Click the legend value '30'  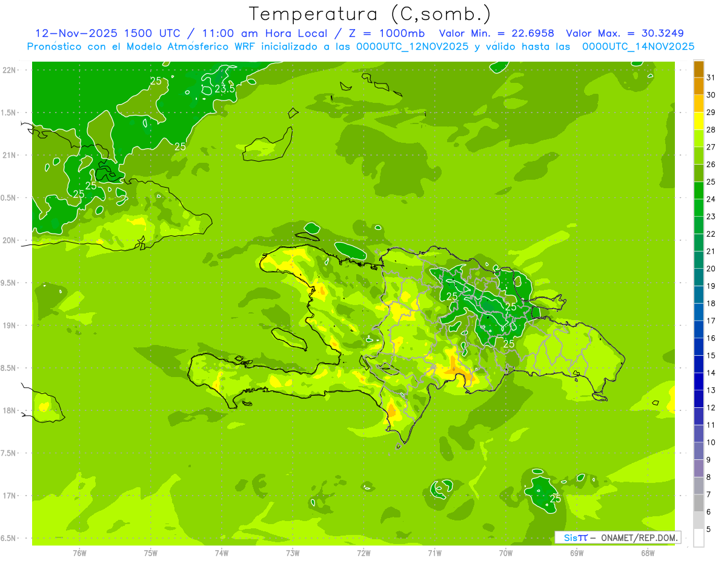tap(711, 95)
